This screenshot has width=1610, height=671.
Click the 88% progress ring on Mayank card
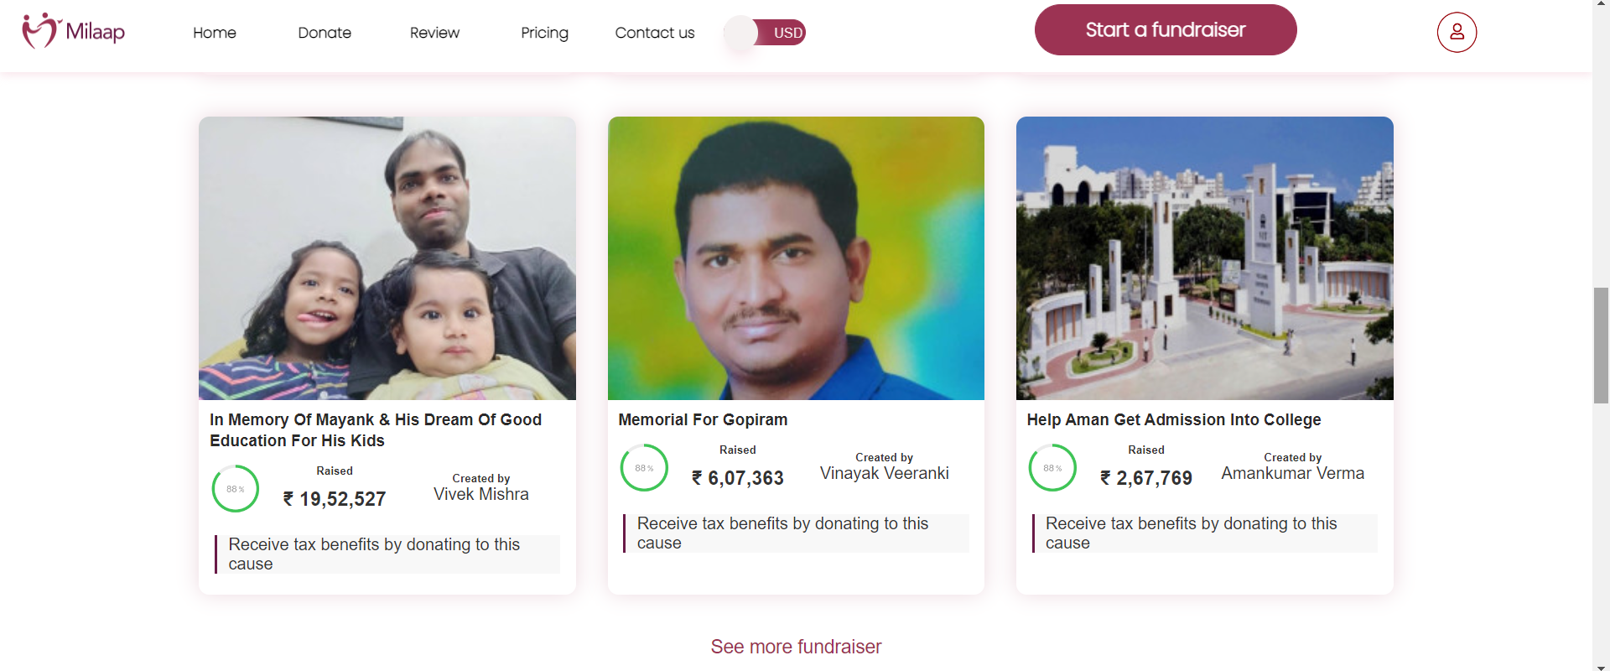coord(236,489)
